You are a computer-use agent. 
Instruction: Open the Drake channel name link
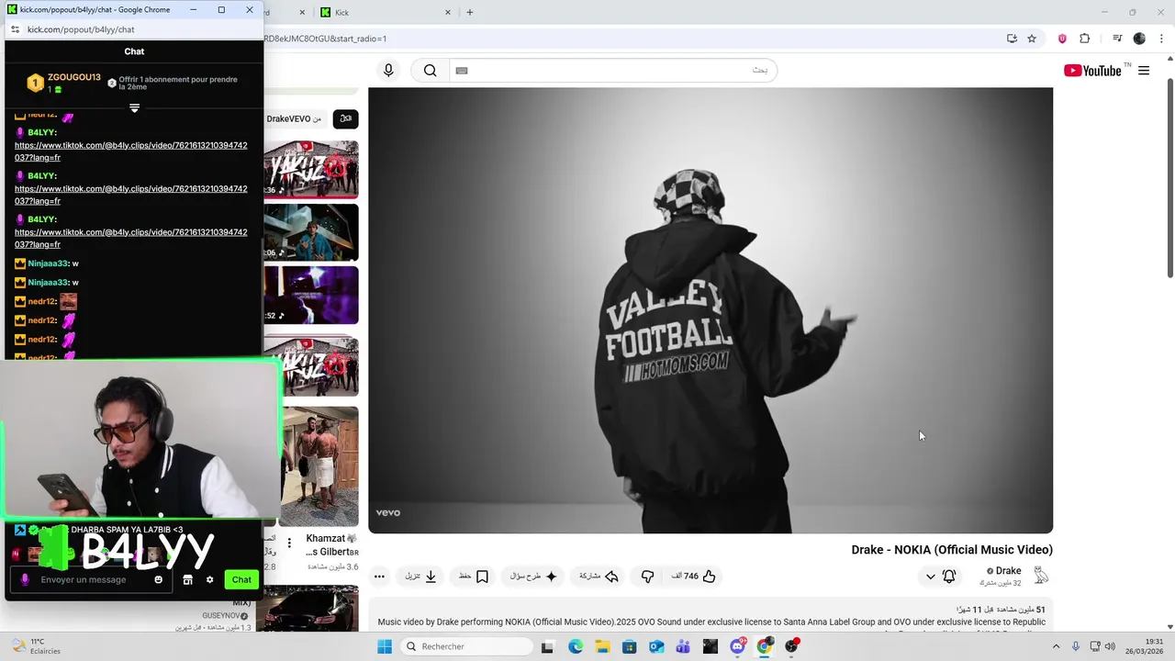point(1008,571)
